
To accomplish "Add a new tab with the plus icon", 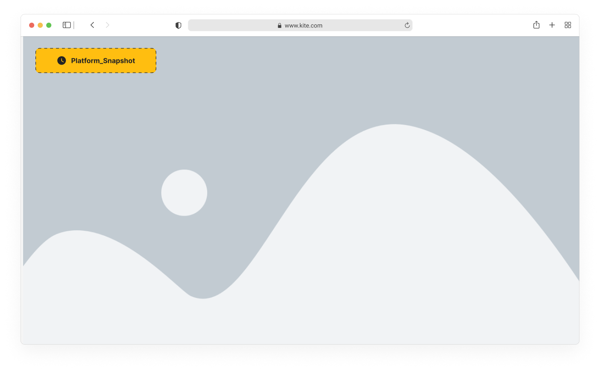I will [x=552, y=25].
